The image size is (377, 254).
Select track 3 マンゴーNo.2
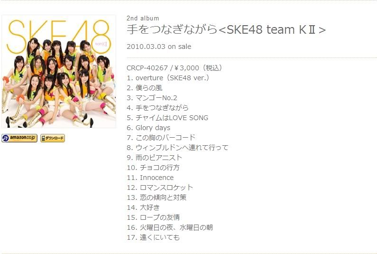152,98
